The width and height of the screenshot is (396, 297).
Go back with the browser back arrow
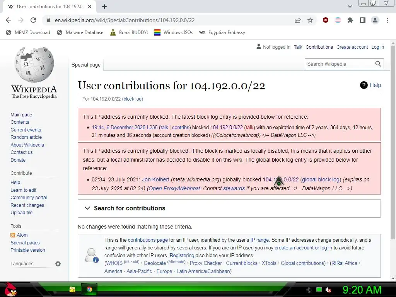[9, 20]
